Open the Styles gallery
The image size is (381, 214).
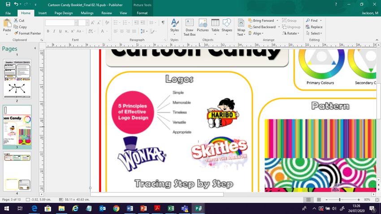[174, 27]
